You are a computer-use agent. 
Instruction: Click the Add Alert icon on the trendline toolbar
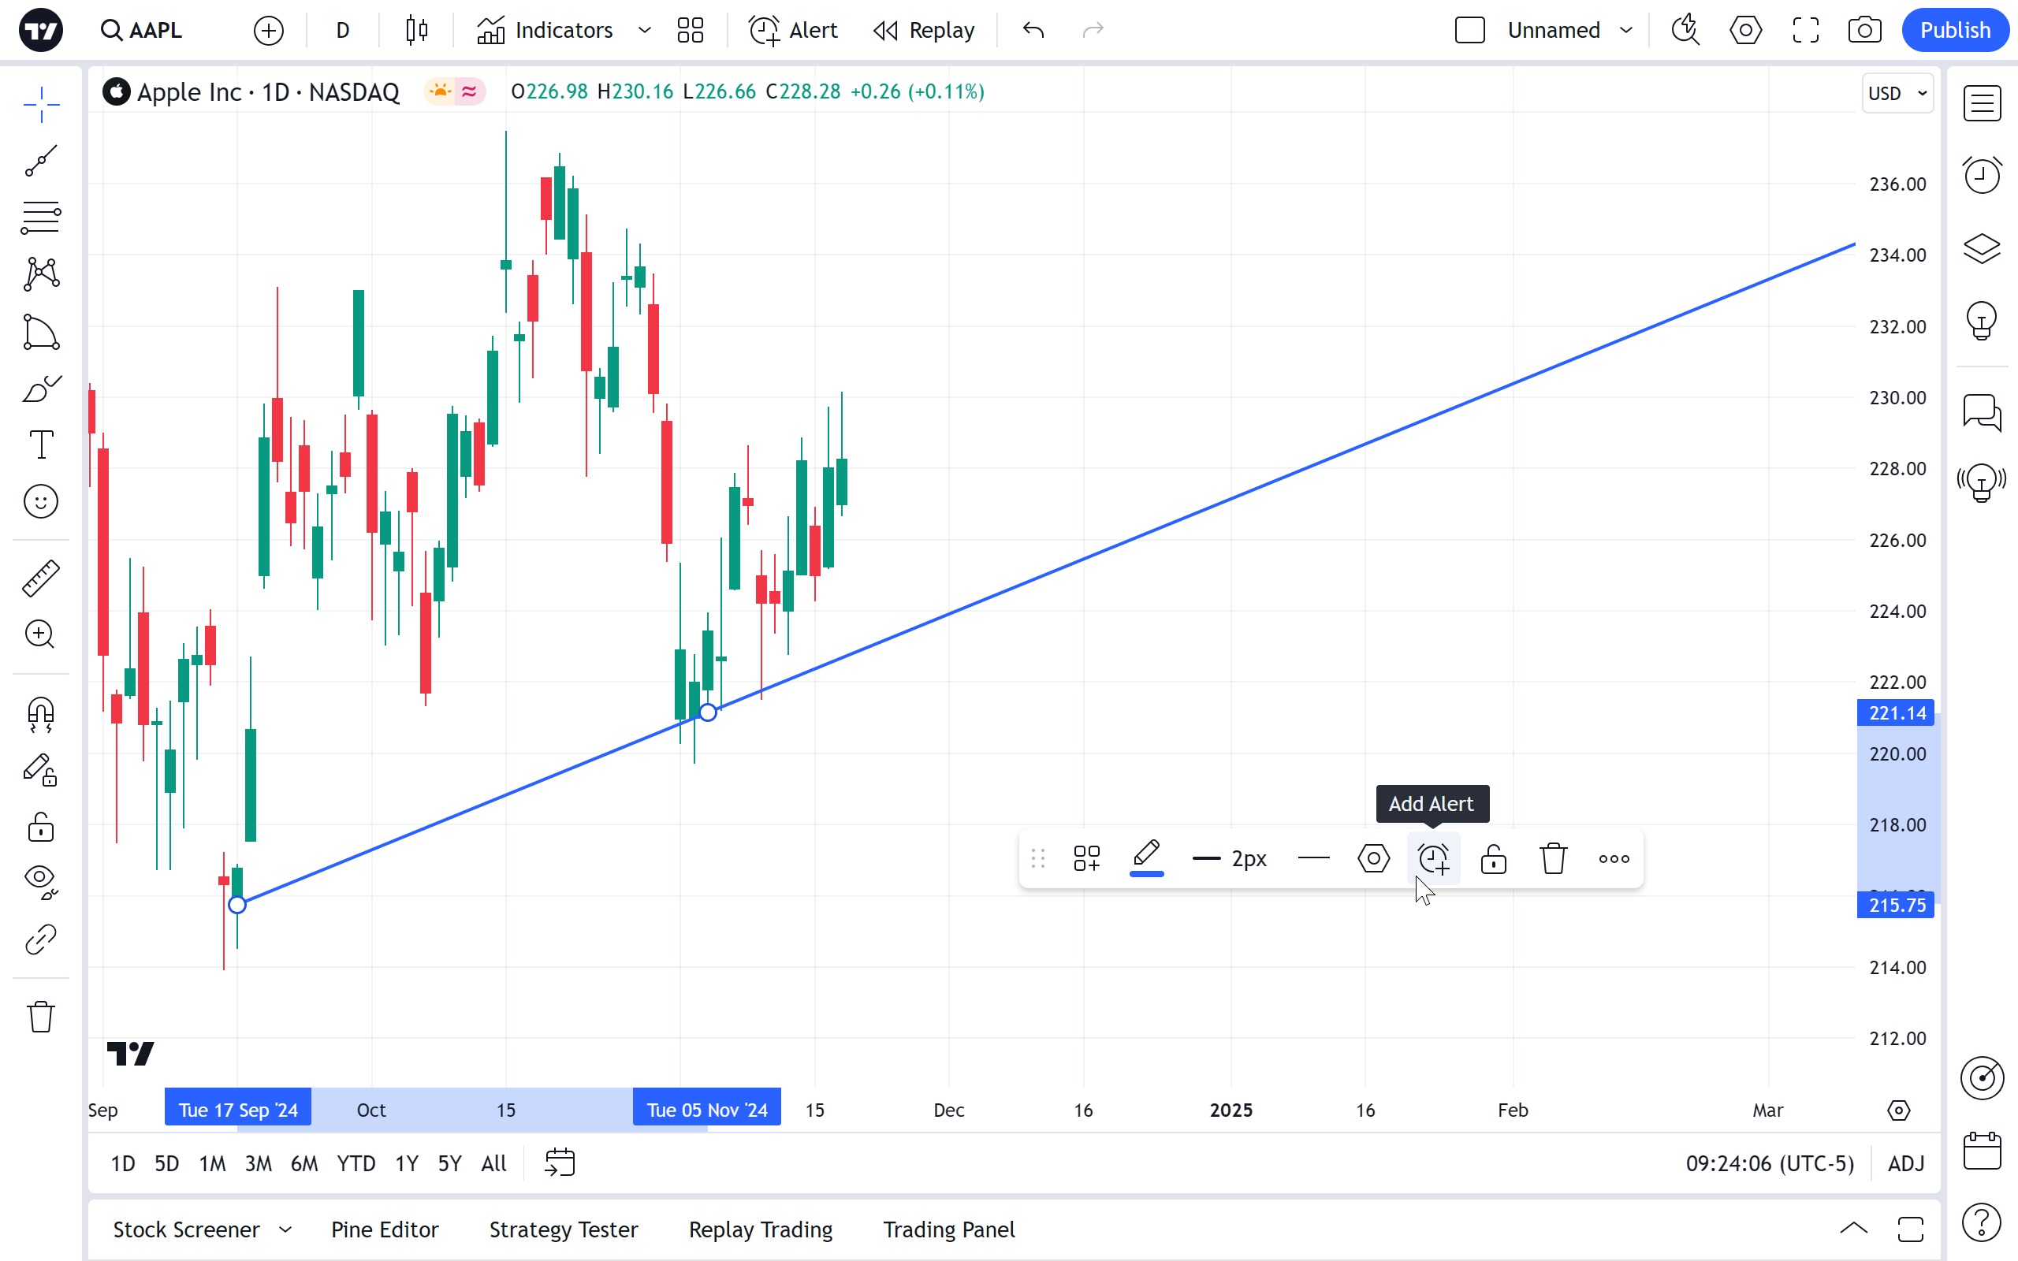click(1433, 858)
